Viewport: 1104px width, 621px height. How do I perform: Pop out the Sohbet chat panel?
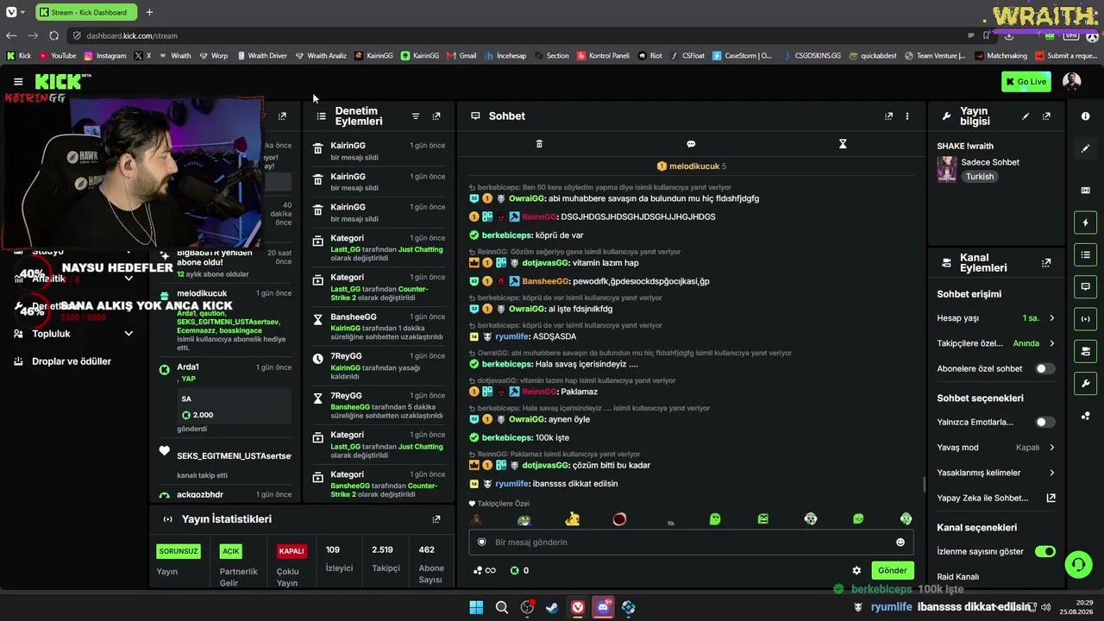[x=888, y=116]
